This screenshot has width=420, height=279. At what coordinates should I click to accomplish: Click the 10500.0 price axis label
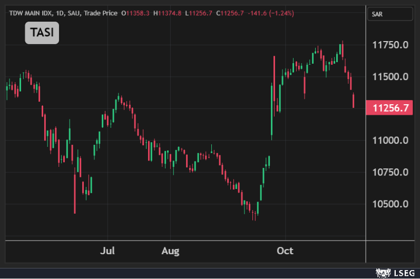pos(390,204)
